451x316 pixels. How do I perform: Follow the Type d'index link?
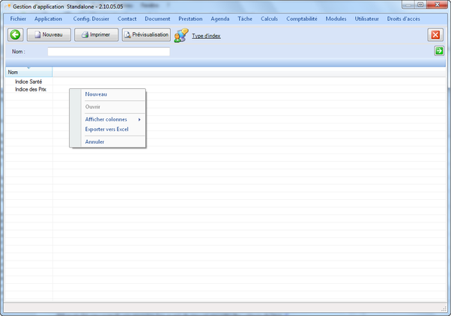click(206, 36)
